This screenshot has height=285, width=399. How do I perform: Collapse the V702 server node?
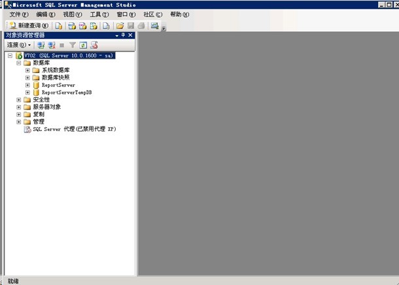[10, 55]
